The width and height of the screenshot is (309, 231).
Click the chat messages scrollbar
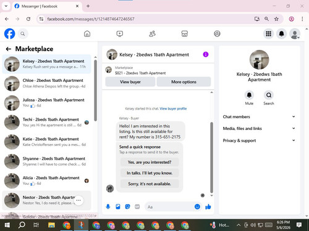click(211, 158)
